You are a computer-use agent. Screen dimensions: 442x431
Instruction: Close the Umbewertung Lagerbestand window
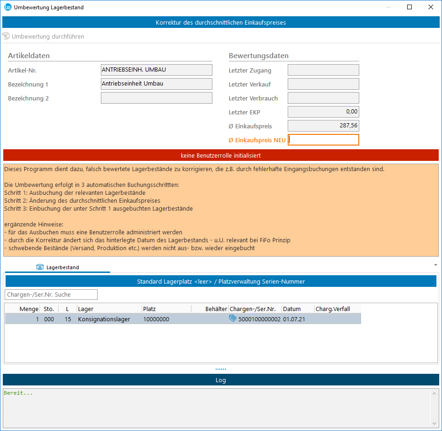(x=431, y=7)
